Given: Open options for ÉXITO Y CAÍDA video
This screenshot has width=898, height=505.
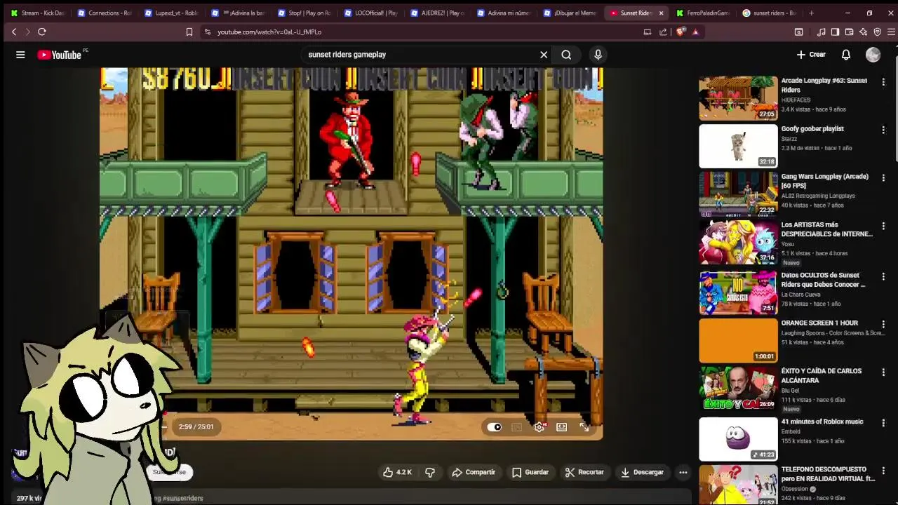Looking at the screenshot, I should pyautogui.click(x=883, y=372).
